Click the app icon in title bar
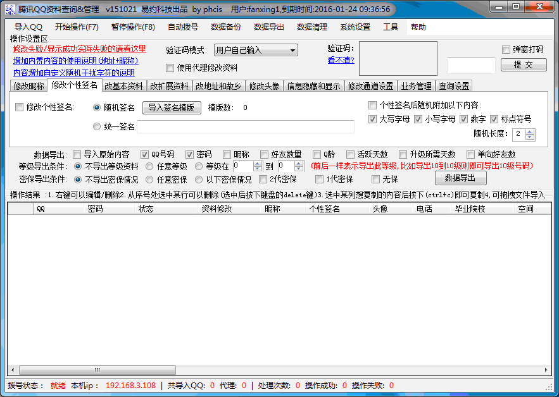This screenshot has height=397, width=559. click(10, 9)
